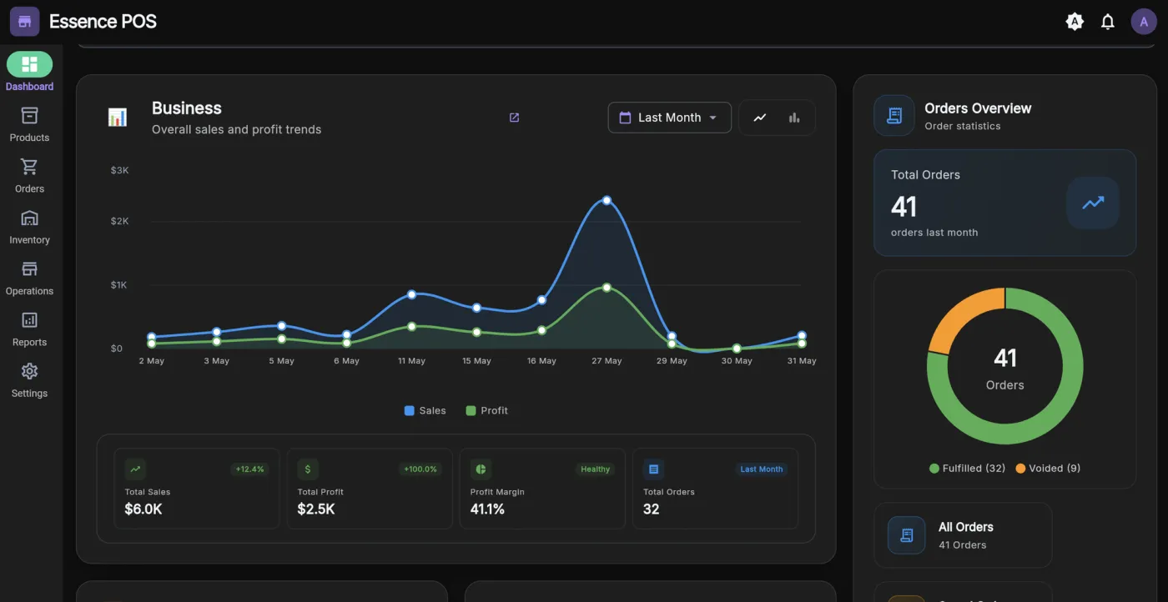The image size is (1168, 602).
Task: Click the All Orders receipt icon
Action: coord(907,535)
